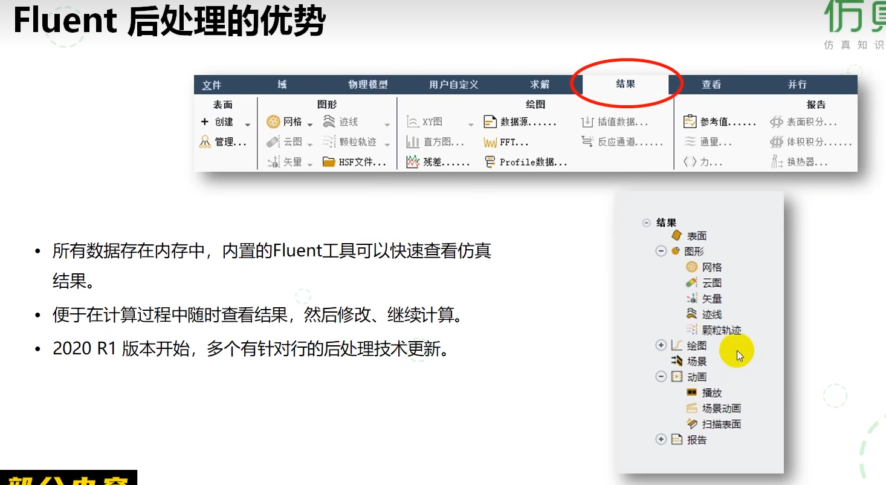Click the 矢量 vector icon in ribbon
This screenshot has width=886, height=485.
pyautogui.click(x=273, y=162)
